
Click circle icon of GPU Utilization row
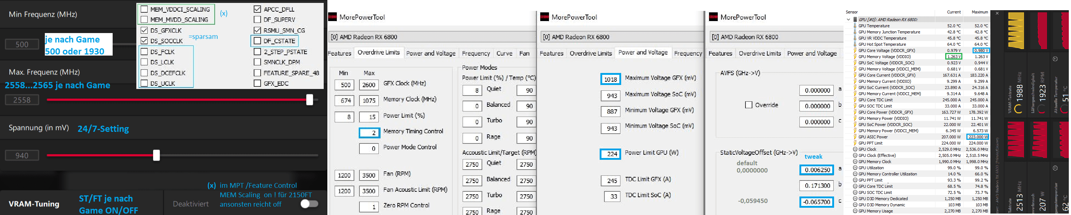(855, 168)
